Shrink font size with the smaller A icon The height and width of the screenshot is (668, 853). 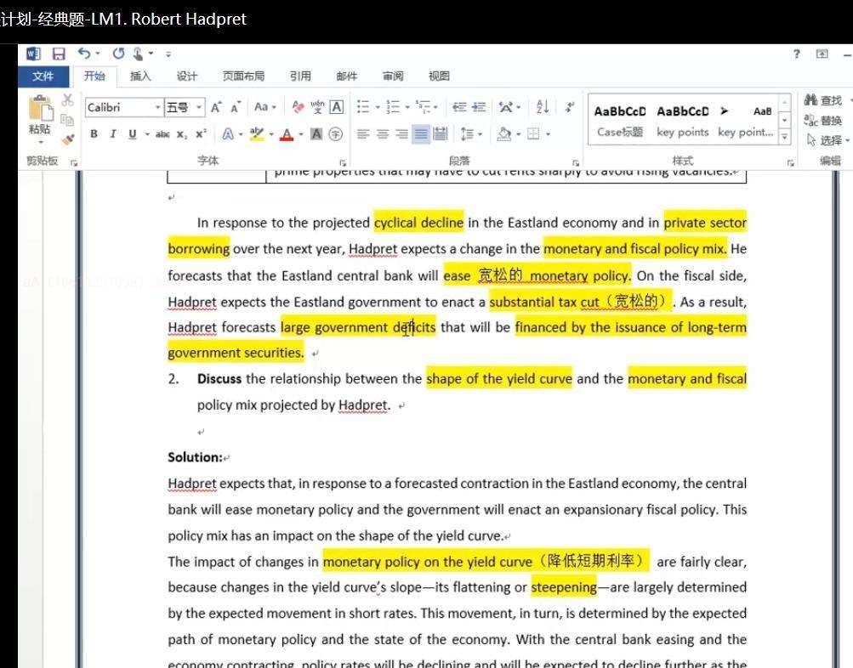coord(236,107)
